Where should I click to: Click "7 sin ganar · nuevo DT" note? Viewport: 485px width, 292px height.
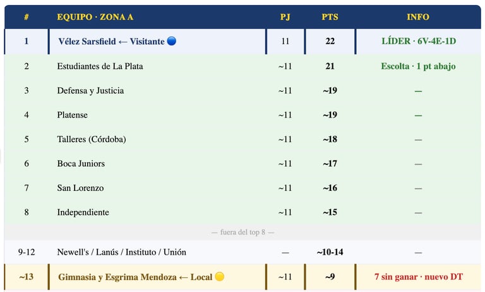pyautogui.click(x=418, y=277)
